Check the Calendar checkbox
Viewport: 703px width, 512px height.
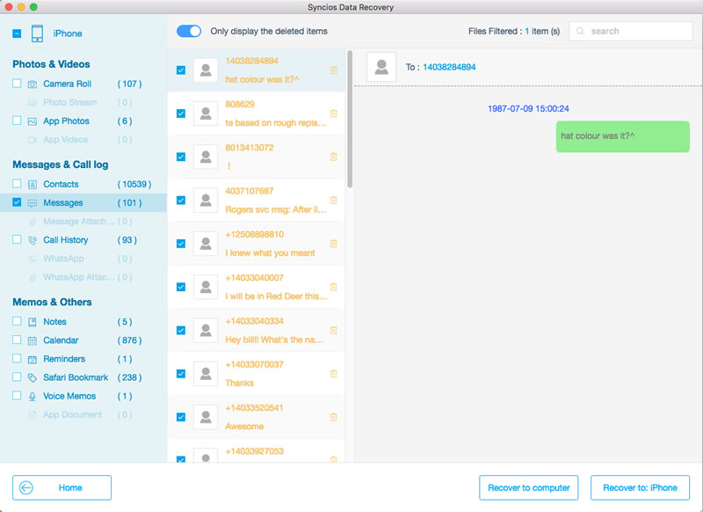click(17, 340)
